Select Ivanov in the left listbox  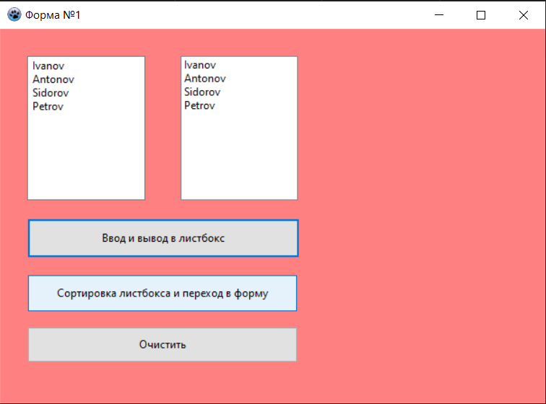(x=48, y=66)
